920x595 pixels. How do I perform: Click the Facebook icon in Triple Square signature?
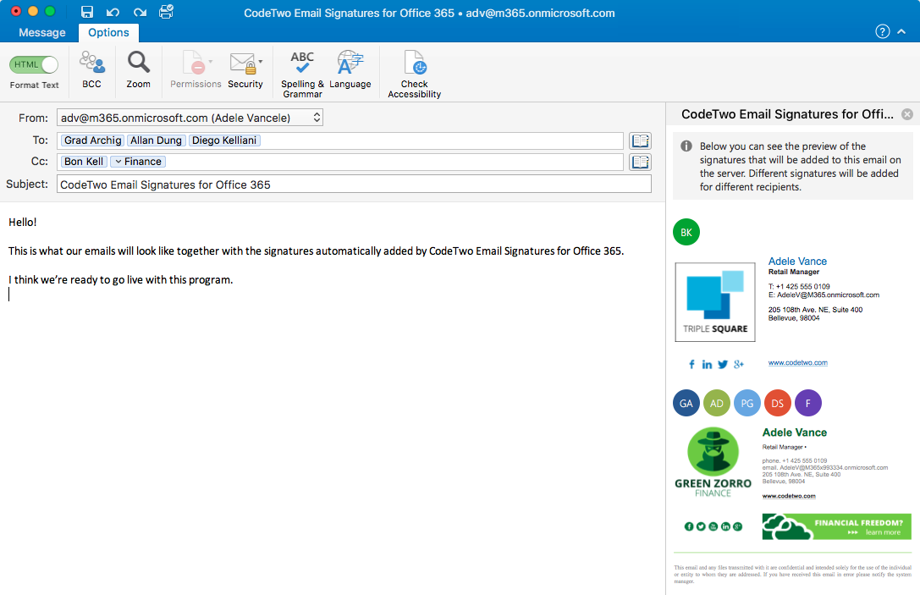point(691,365)
